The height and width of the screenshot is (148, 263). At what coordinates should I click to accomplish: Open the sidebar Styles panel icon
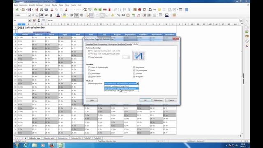tap(247, 31)
